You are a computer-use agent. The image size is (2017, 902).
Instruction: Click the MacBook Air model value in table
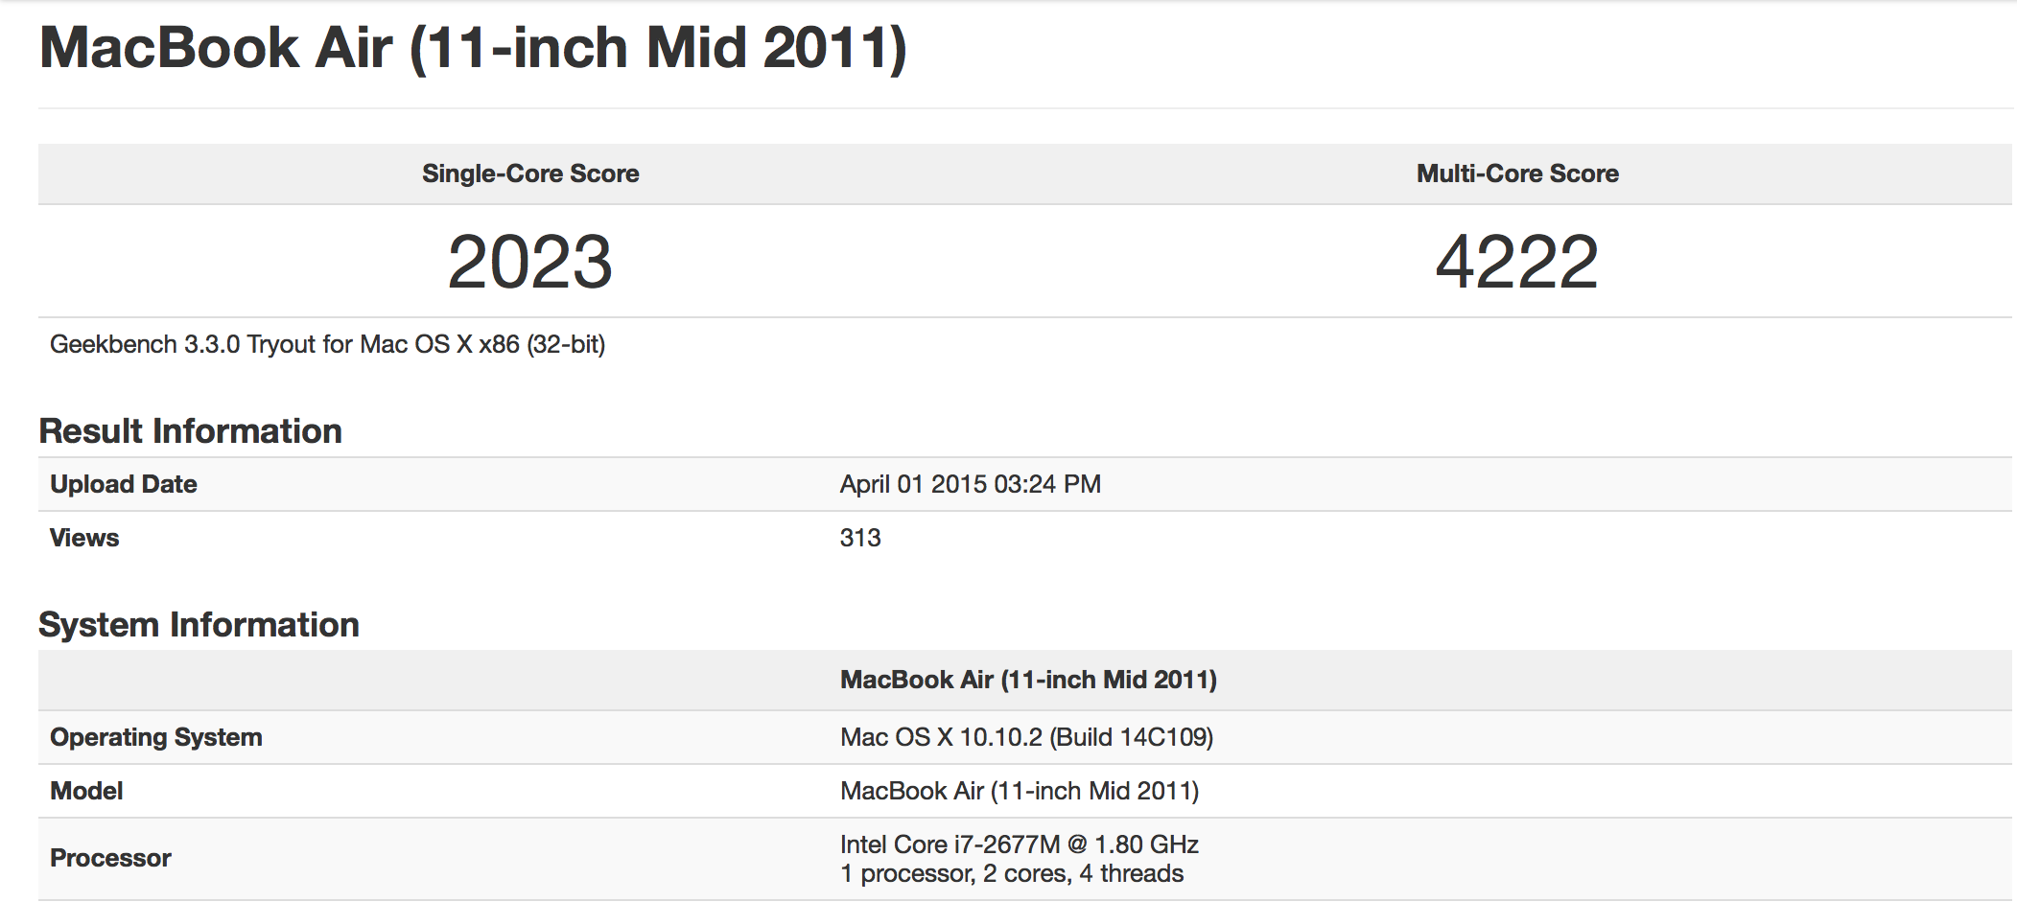tap(1020, 791)
